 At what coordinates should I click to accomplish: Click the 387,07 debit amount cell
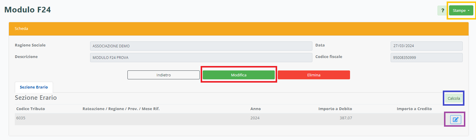(346, 118)
